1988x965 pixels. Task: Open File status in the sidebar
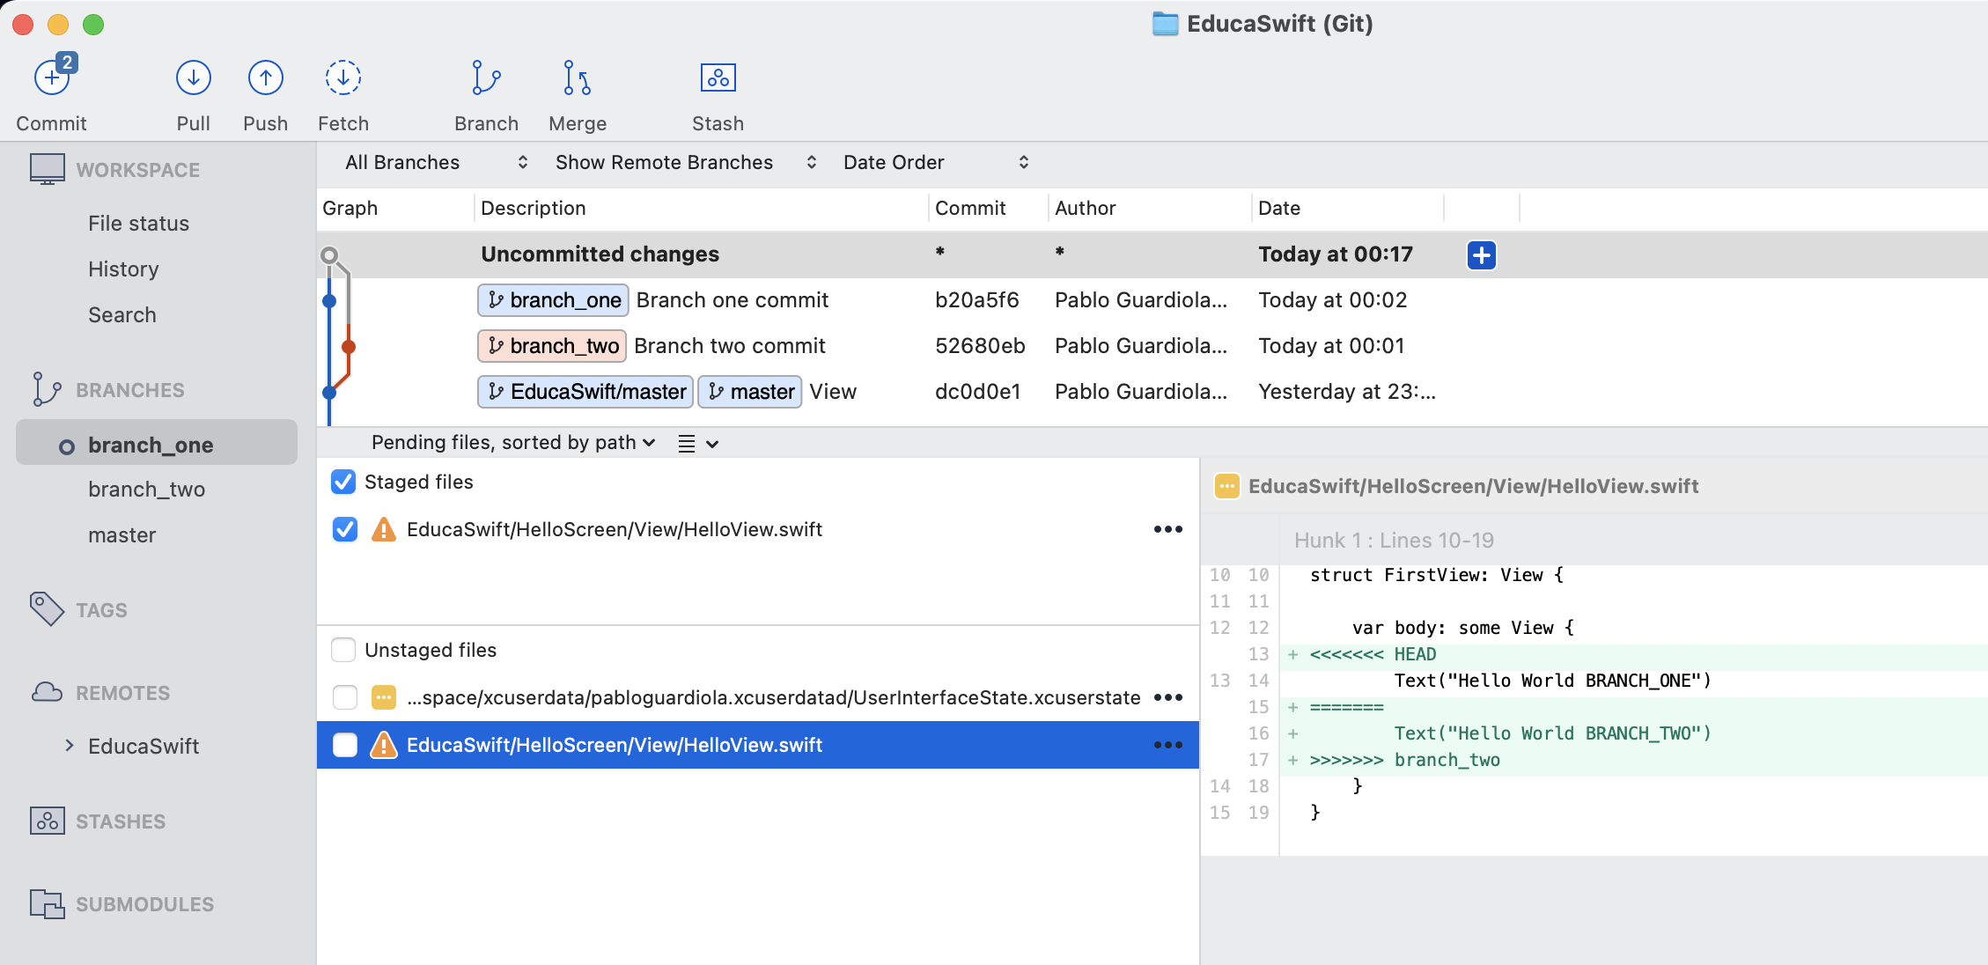tap(138, 224)
